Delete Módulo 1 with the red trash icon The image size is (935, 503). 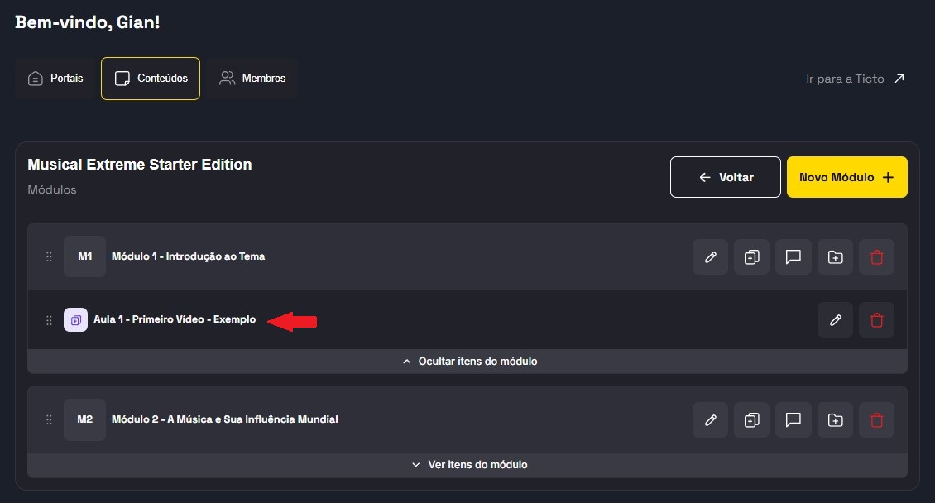pos(876,256)
